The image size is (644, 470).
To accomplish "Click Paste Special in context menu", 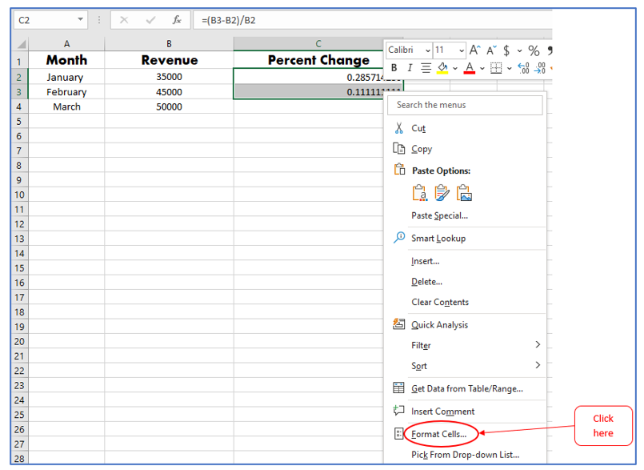I will pyautogui.click(x=439, y=215).
